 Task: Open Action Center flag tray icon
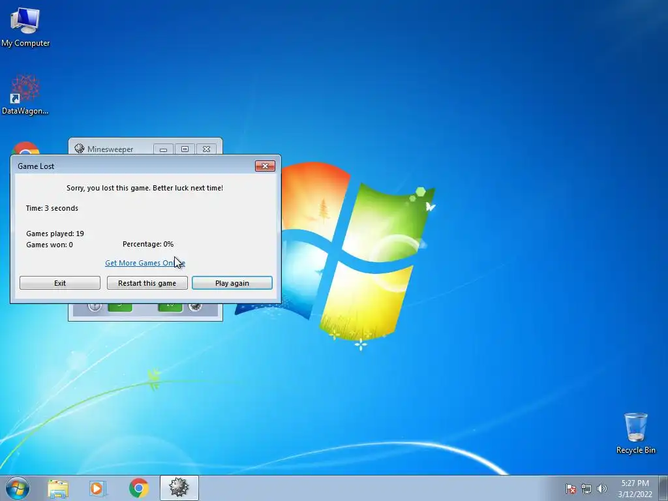pyautogui.click(x=570, y=489)
